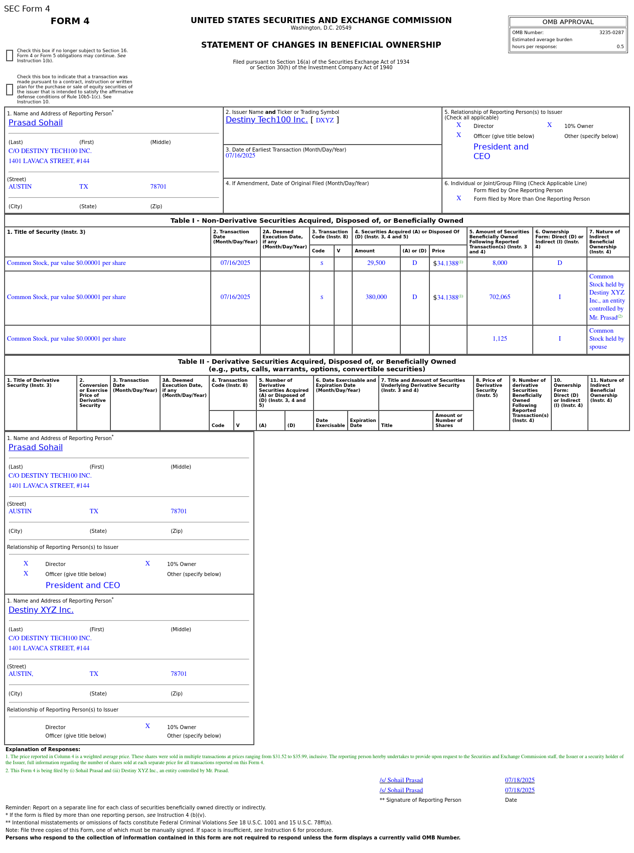
Task: Click the lower 07/18/2025 signature date link
Action: (x=520, y=790)
